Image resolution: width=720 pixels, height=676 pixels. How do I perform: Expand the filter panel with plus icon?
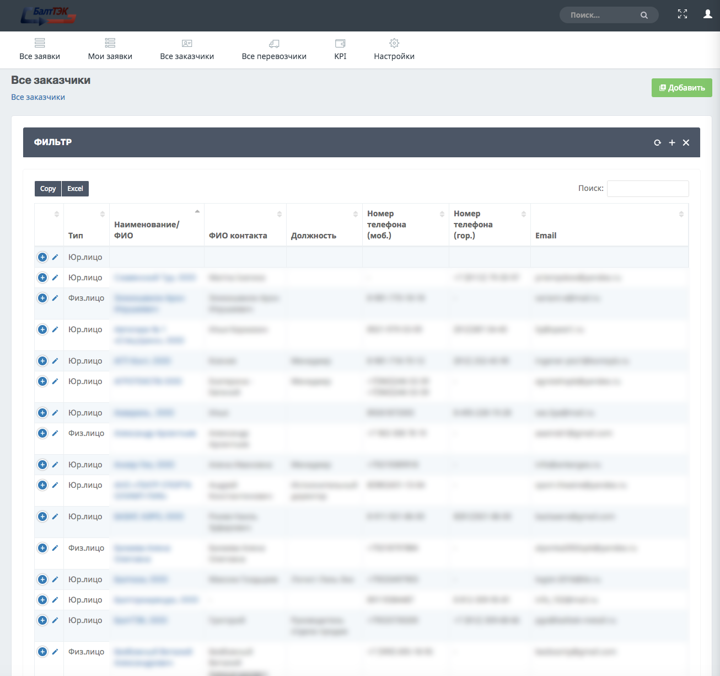tap(672, 142)
